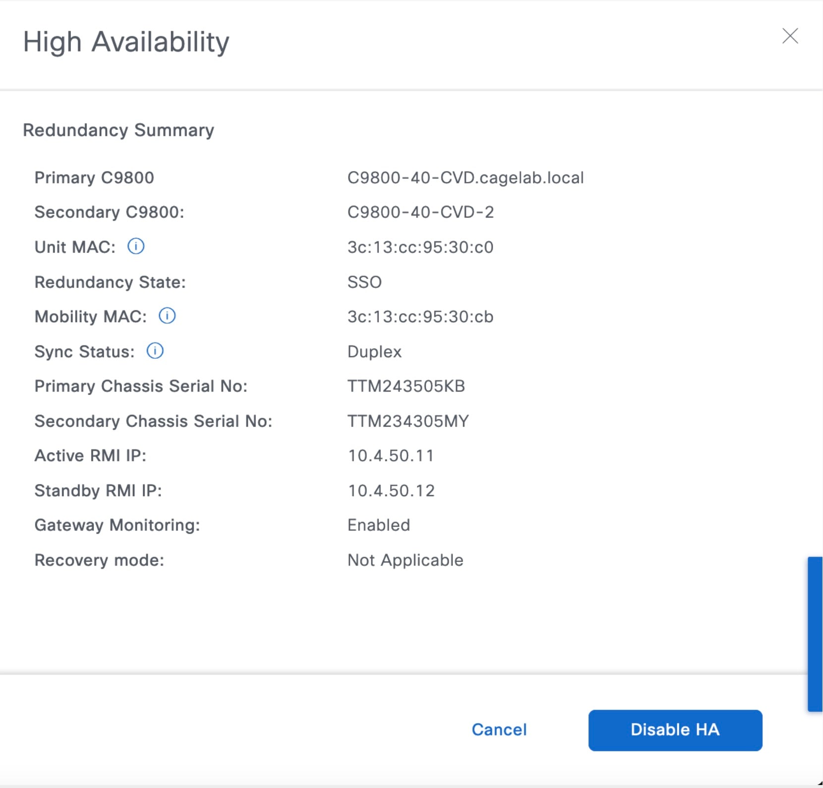This screenshot has width=823, height=788.
Task: Click the Gateway Monitoring Enabled value
Action: click(x=379, y=525)
